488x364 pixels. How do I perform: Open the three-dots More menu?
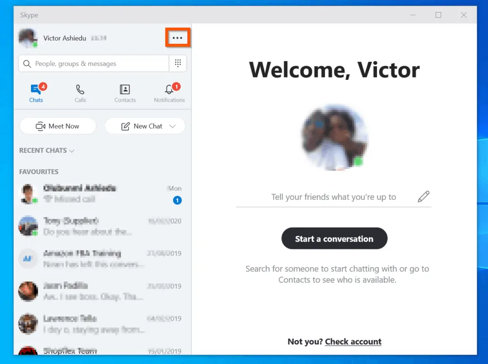point(177,38)
